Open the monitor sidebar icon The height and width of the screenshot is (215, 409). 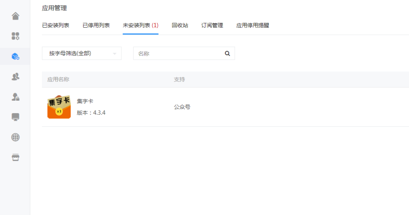16,117
